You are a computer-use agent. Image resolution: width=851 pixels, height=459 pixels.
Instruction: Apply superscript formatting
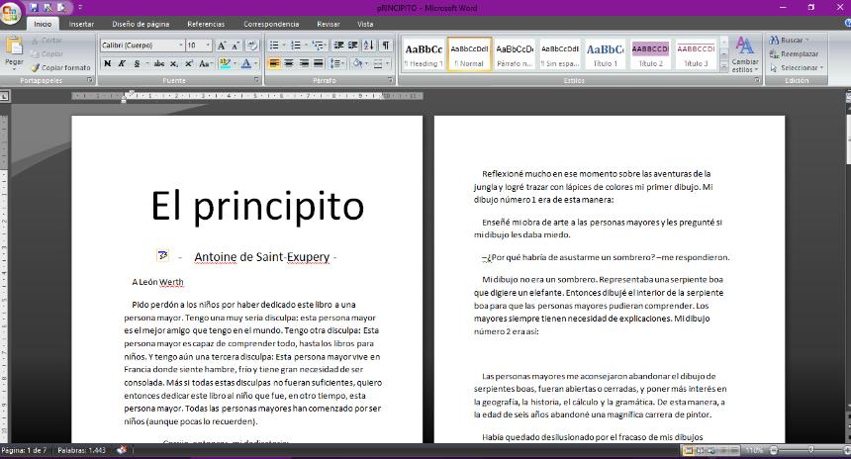pos(188,63)
